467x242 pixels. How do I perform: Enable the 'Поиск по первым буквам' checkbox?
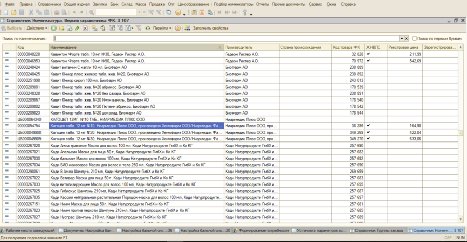(414, 39)
